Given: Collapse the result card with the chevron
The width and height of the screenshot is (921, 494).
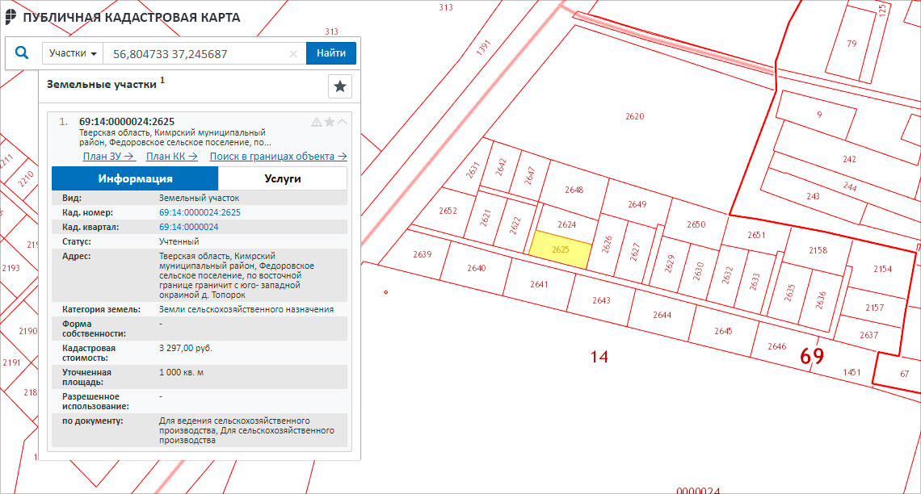Looking at the screenshot, I should 342,122.
